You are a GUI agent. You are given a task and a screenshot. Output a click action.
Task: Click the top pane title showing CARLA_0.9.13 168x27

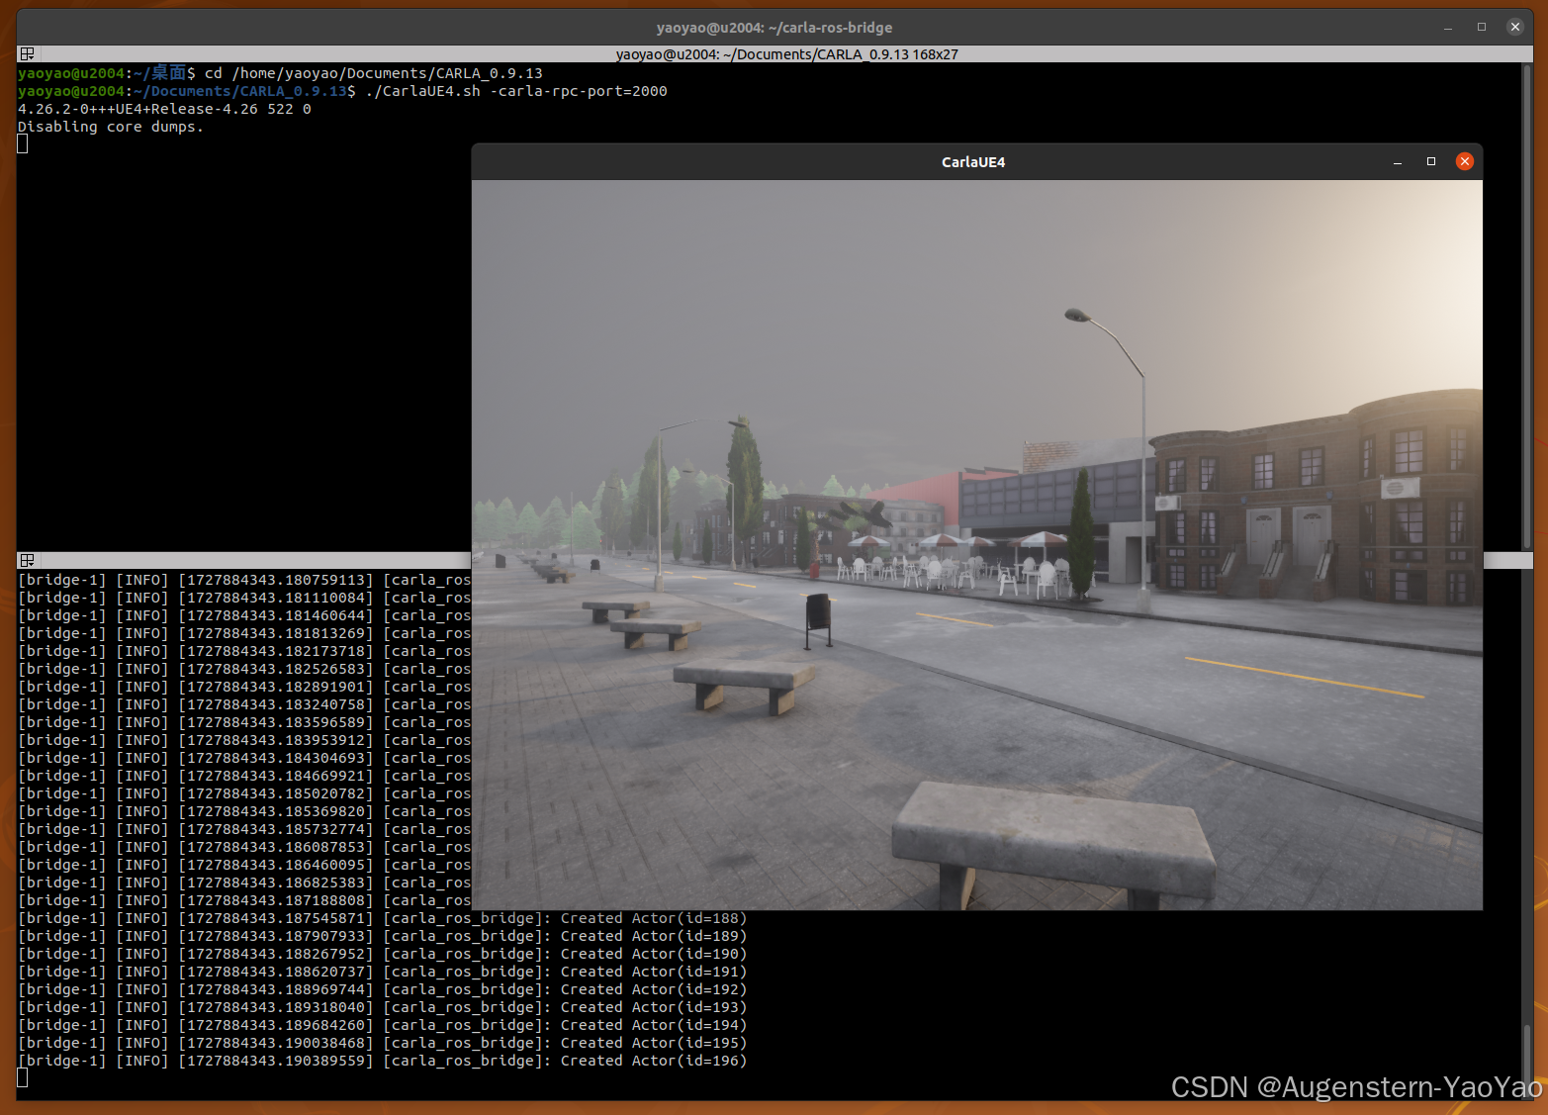(x=786, y=54)
